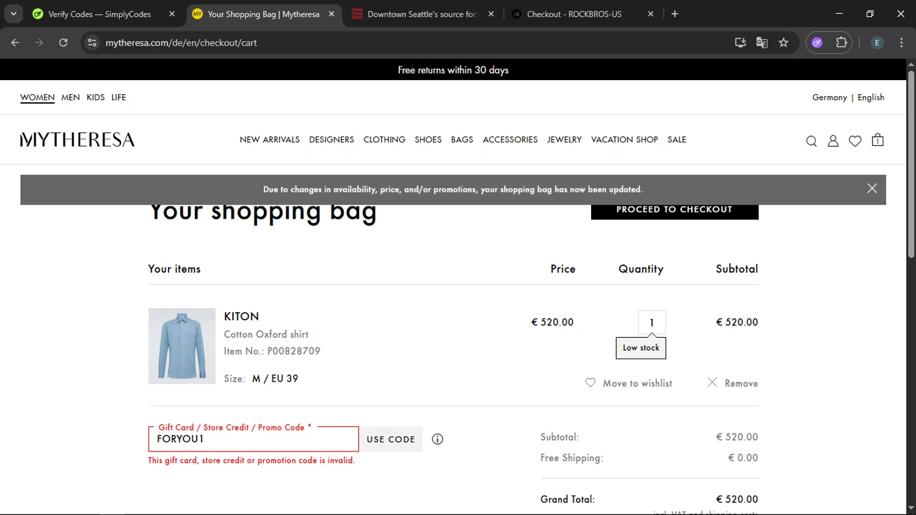Viewport: 916px width, 515px height.
Task: Go back with the browser back arrow
Action: click(15, 43)
